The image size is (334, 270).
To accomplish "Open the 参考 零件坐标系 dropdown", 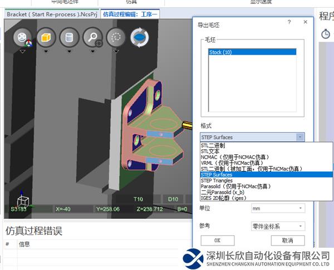I will (x=278, y=226).
